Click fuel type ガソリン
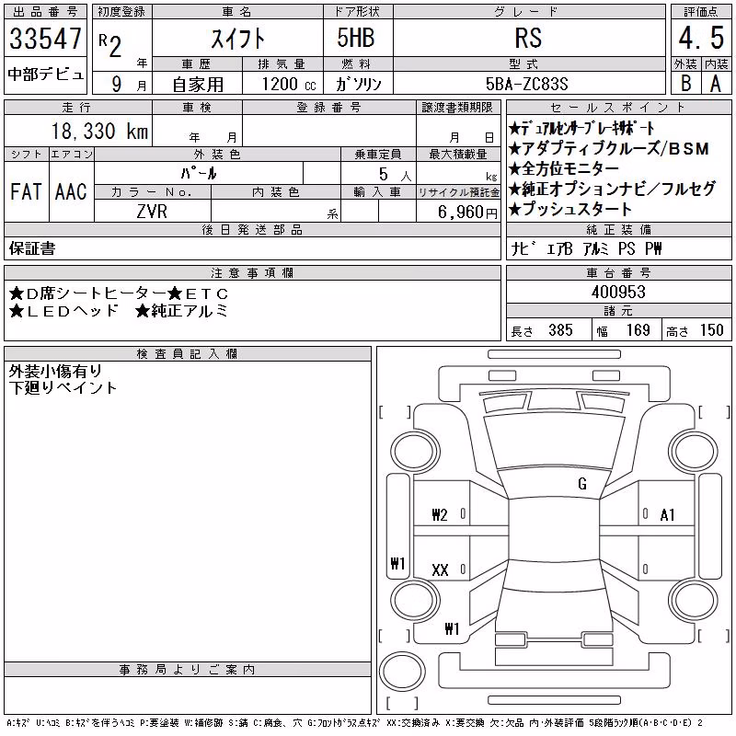Screen dimensions: 736x736 [x=358, y=84]
